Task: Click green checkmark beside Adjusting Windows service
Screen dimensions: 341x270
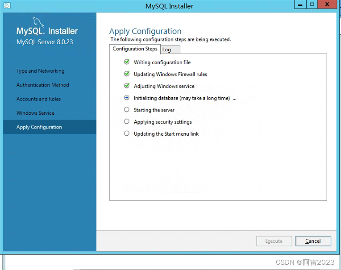Action: pos(127,86)
